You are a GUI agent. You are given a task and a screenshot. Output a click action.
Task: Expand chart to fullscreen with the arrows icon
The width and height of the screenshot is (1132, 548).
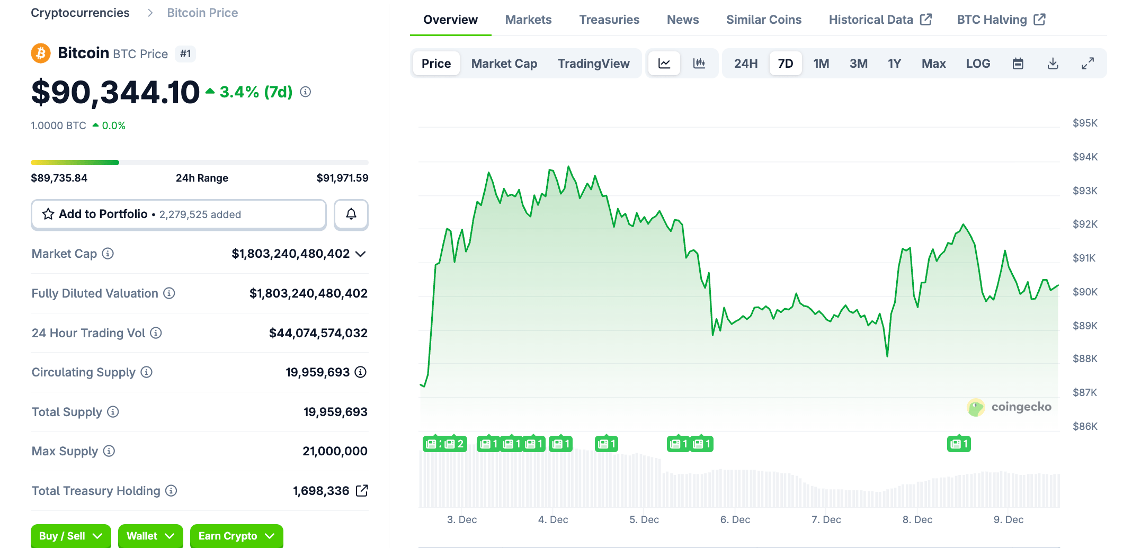coord(1088,62)
